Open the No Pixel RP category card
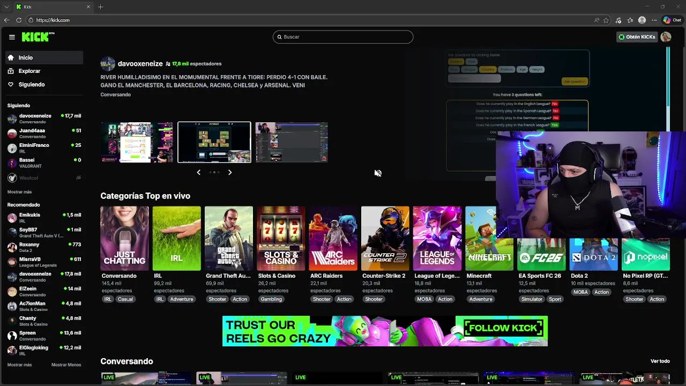The image size is (686, 386). tap(645, 255)
